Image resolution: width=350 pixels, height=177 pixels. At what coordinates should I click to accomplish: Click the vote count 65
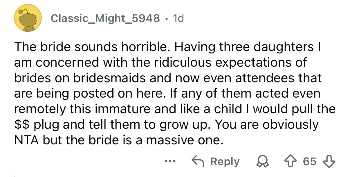click(x=310, y=162)
